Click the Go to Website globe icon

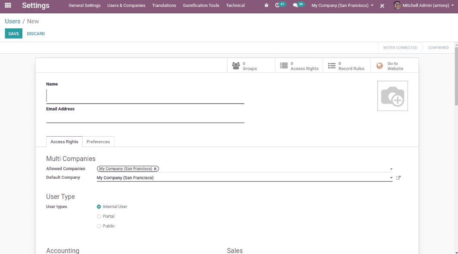(380, 66)
